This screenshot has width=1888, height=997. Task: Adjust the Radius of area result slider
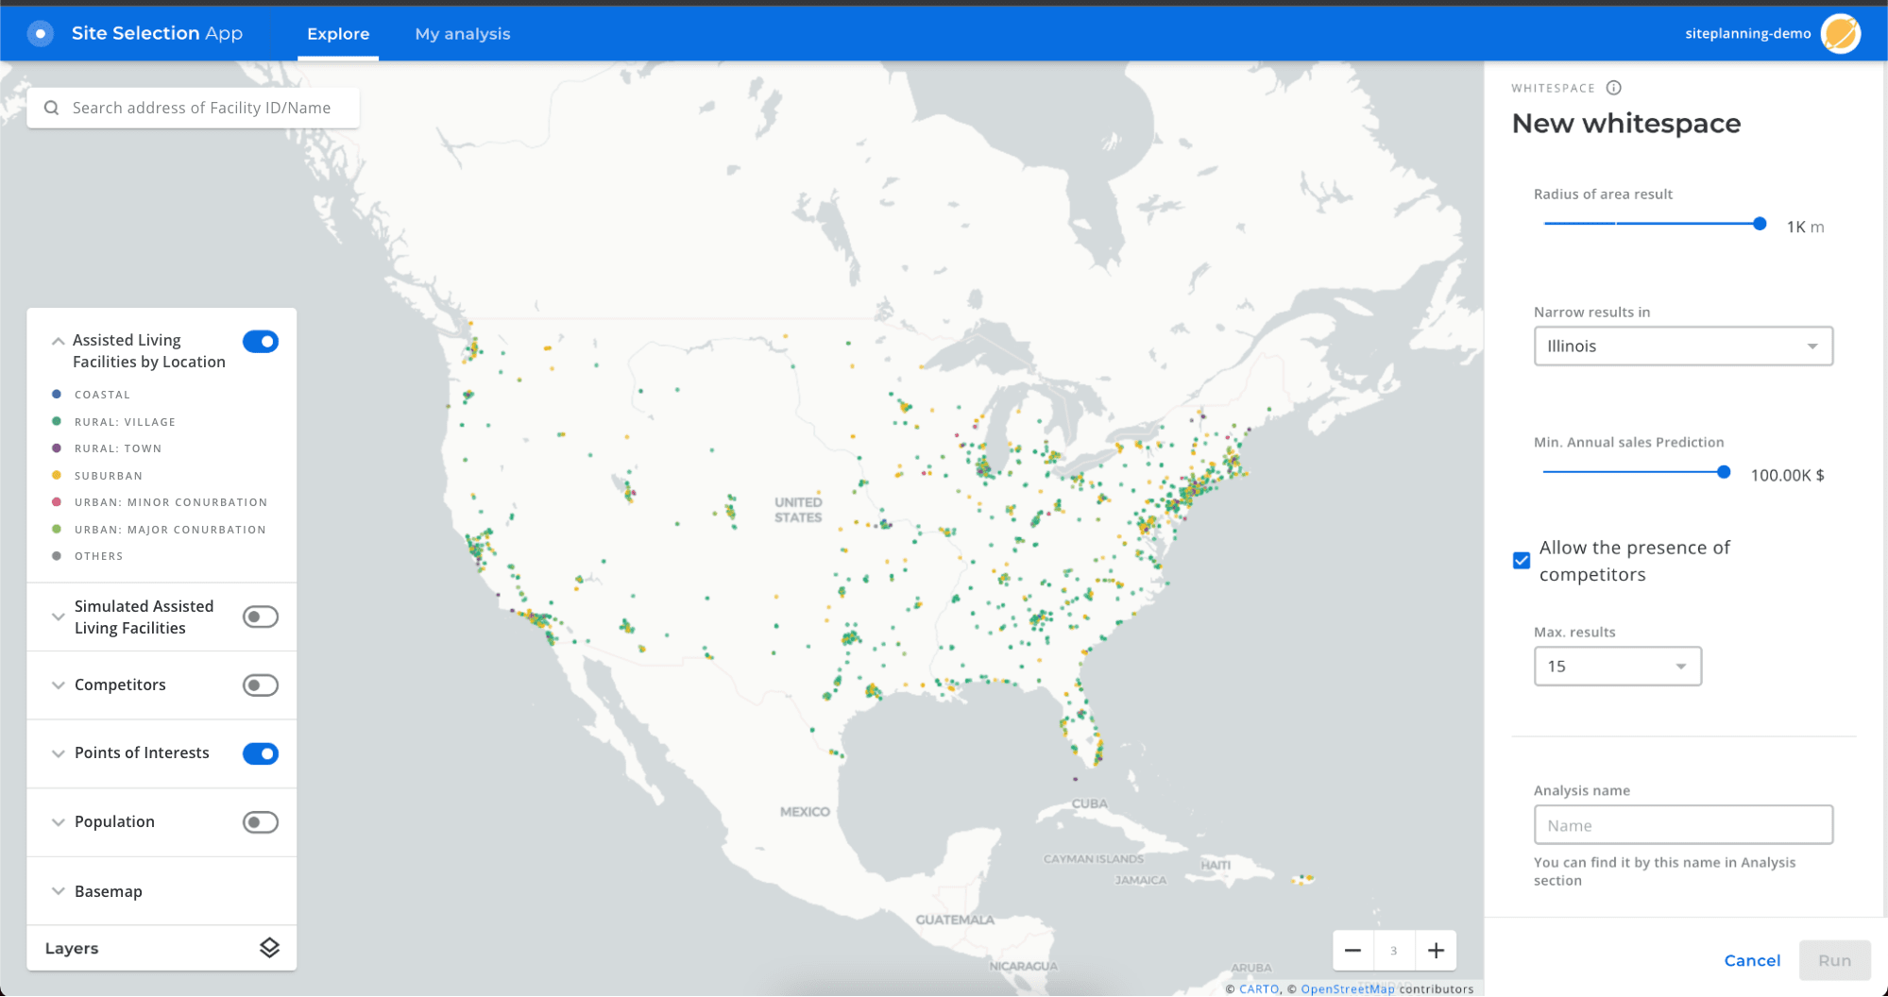tap(1759, 224)
